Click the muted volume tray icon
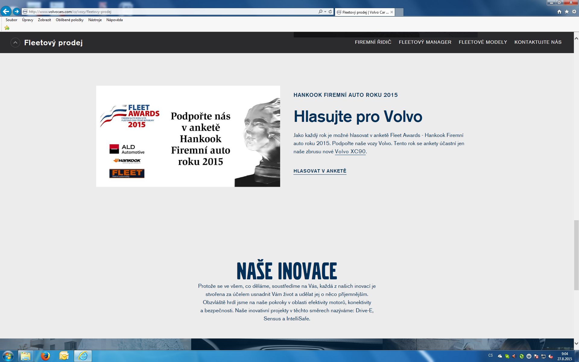This screenshot has width=579, height=362. [x=551, y=356]
